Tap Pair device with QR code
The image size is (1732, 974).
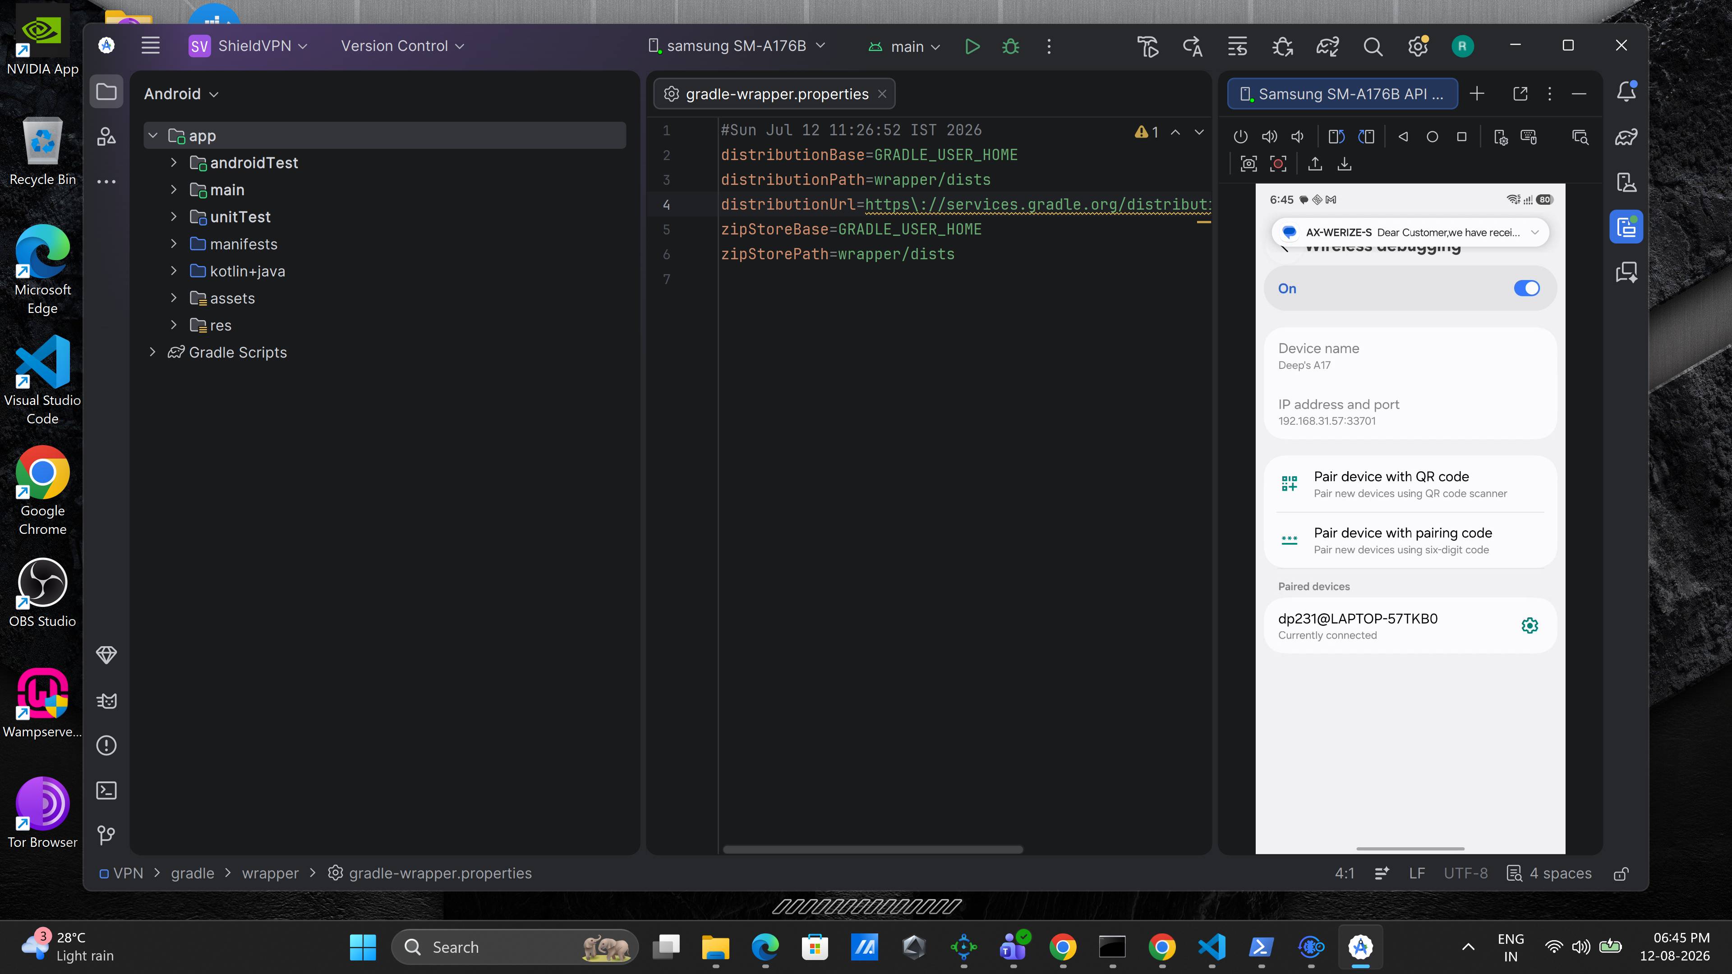point(1410,484)
